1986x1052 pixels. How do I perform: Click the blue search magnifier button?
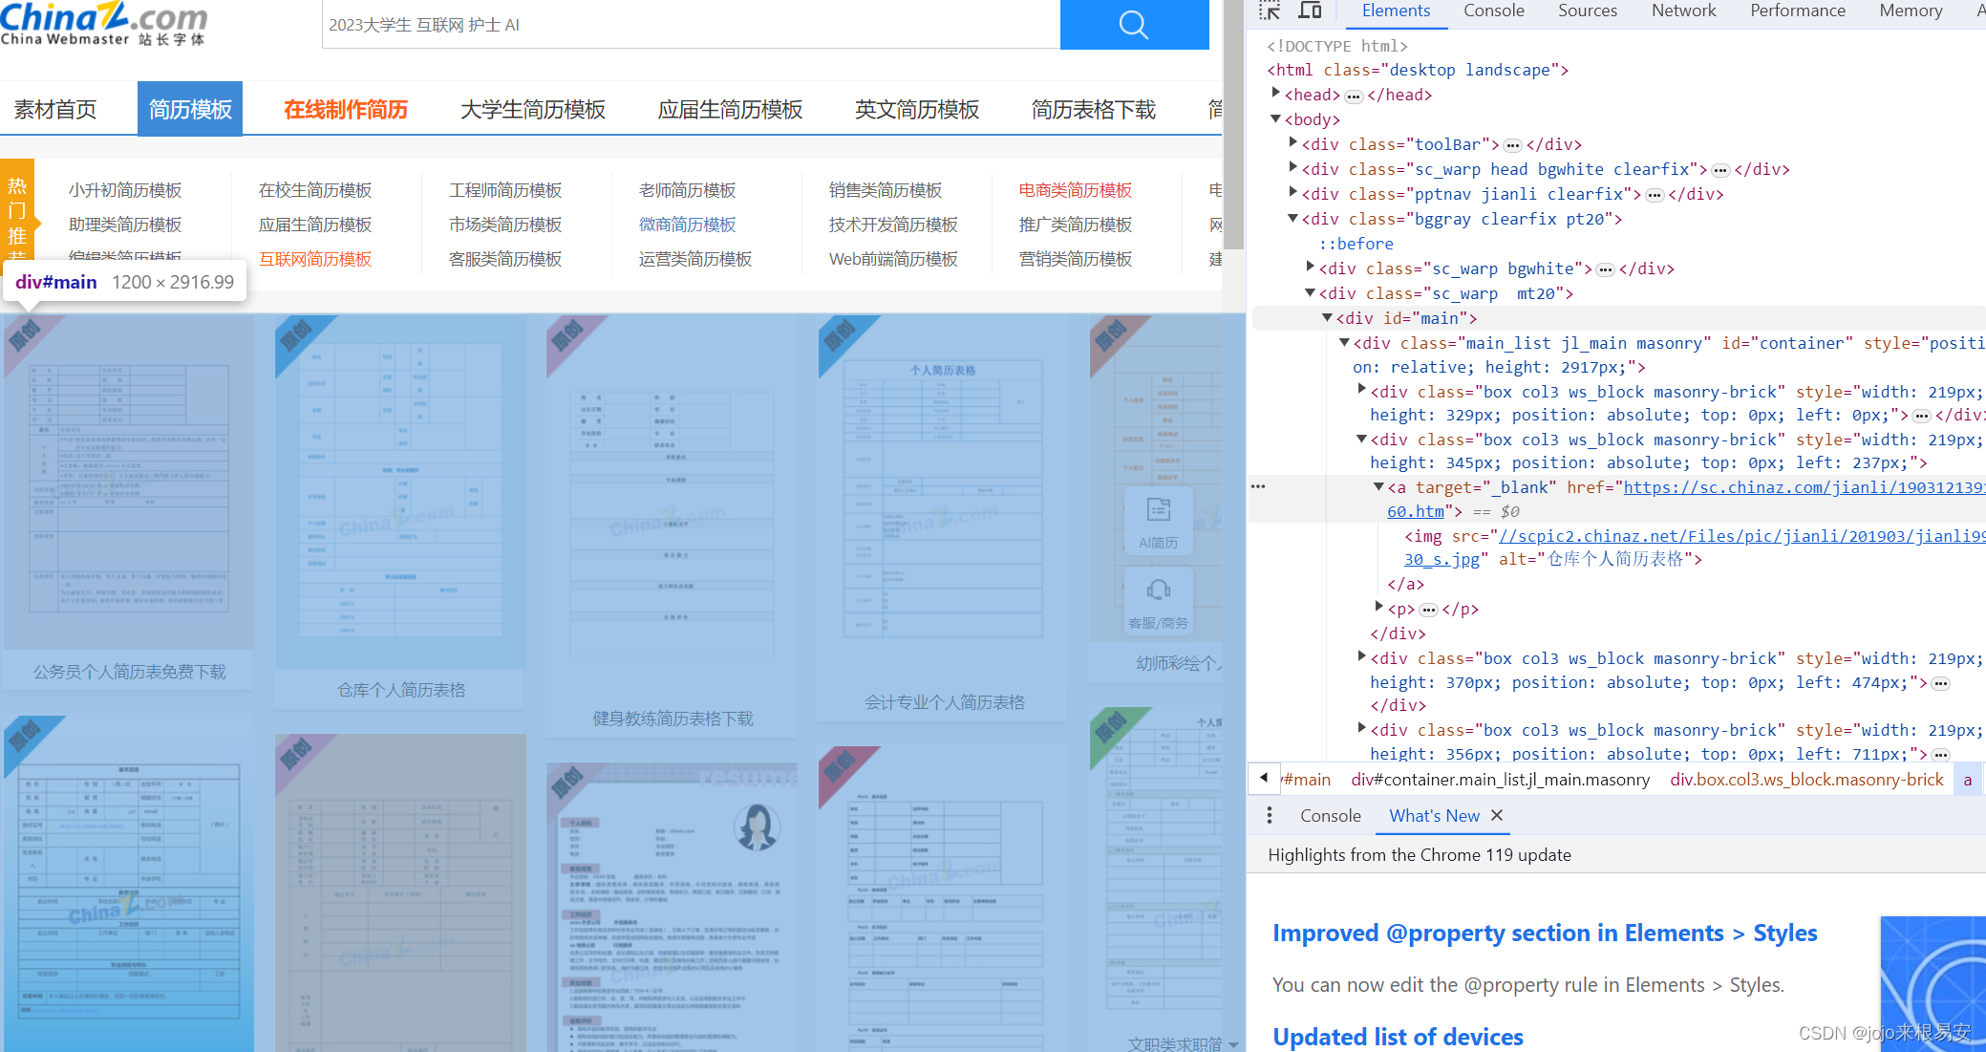pos(1134,24)
